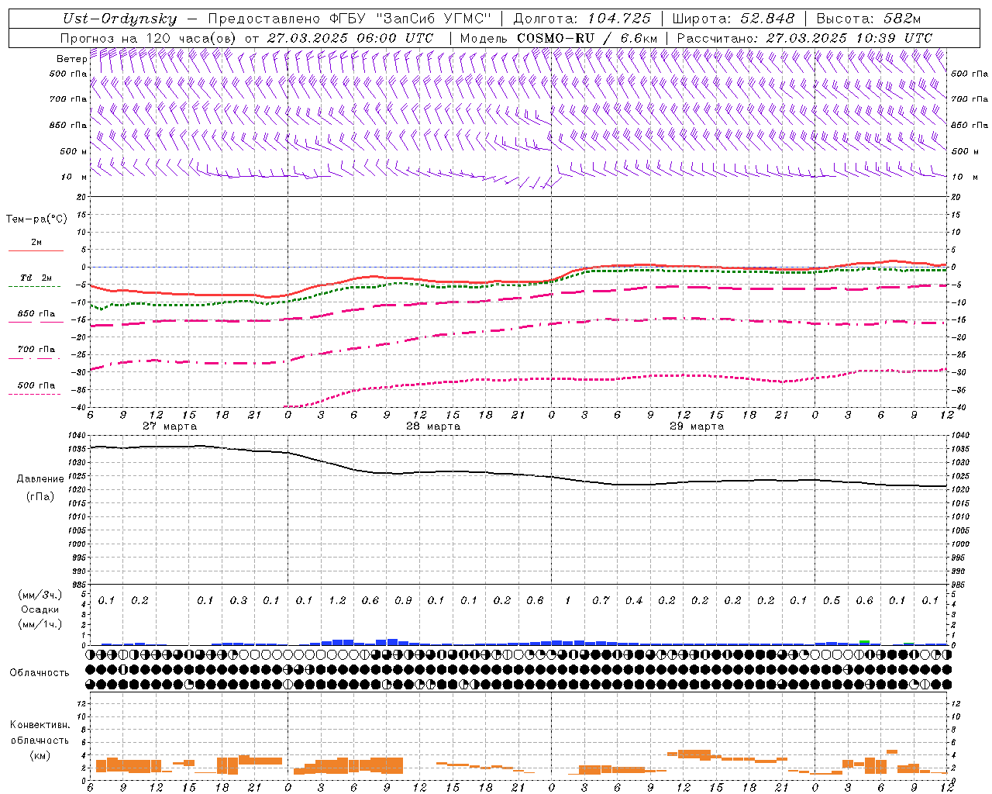Click the red solid line sample under '2м'
The width and height of the screenshot is (992, 794).
pos(36,251)
